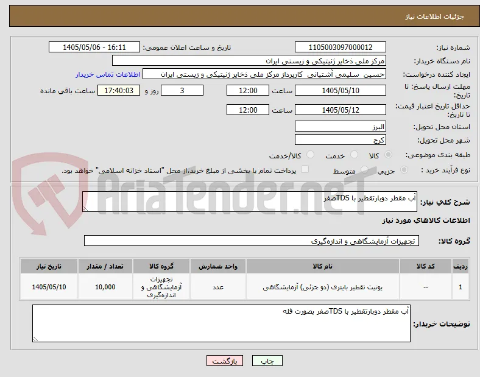The width and height of the screenshot is (480, 377).
Task: Click the row number 1 cell
Action: (x=461, y=287)
